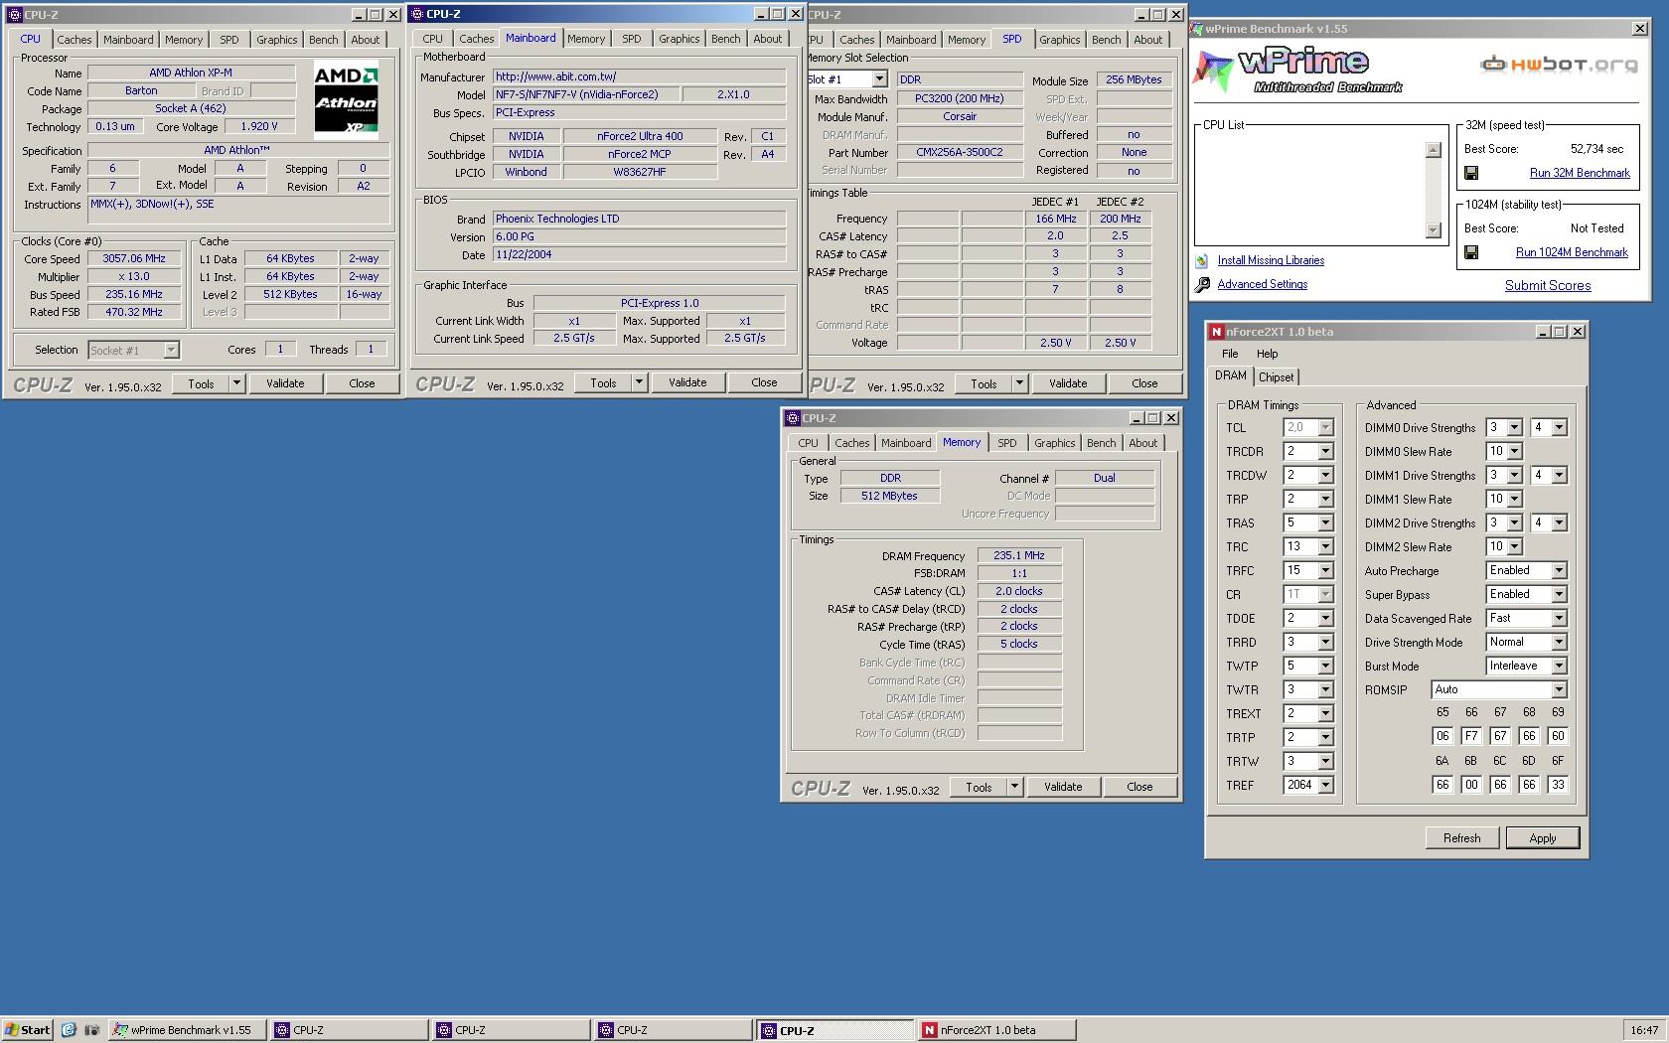Click the Advanced Settings wrench icon
This screenshot has width=1669, height=1043.
pos(1202,284)
